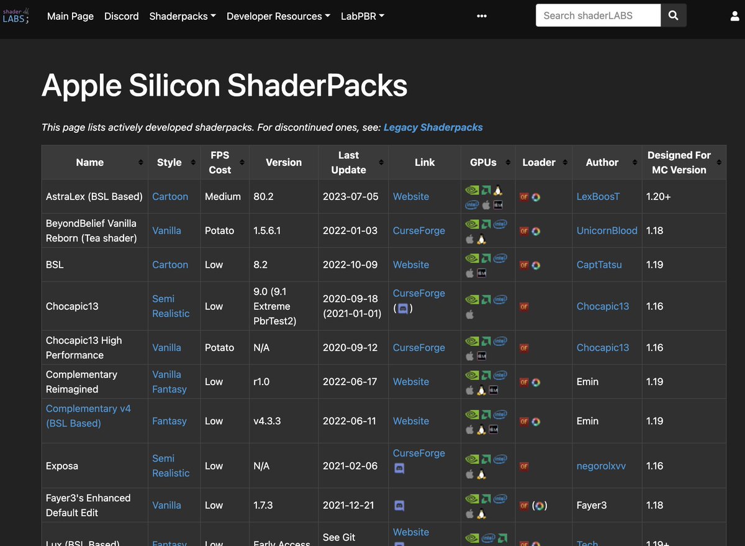Click the Apple M1 icon in BSL row
Viewport: 745px width, 546px height.
[481, 273]
